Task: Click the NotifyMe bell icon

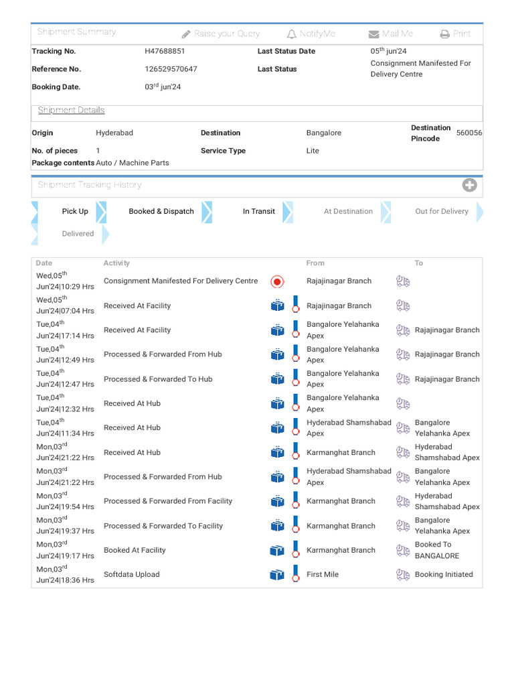Action: (x=291, y=34)
